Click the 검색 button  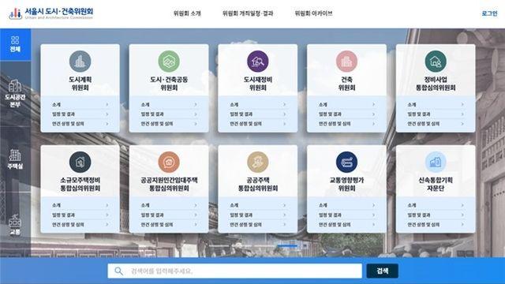pos(382,271)
